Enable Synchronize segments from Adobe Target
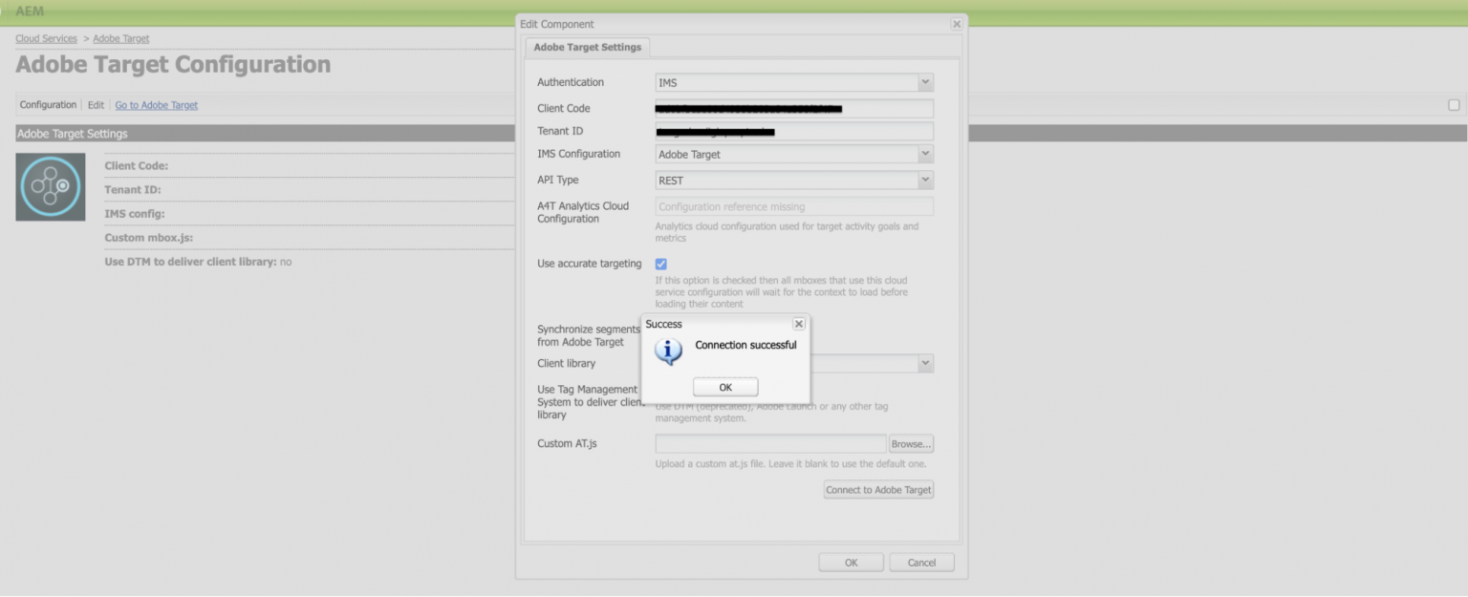1468x597 pixels. [x=660, y=328]
